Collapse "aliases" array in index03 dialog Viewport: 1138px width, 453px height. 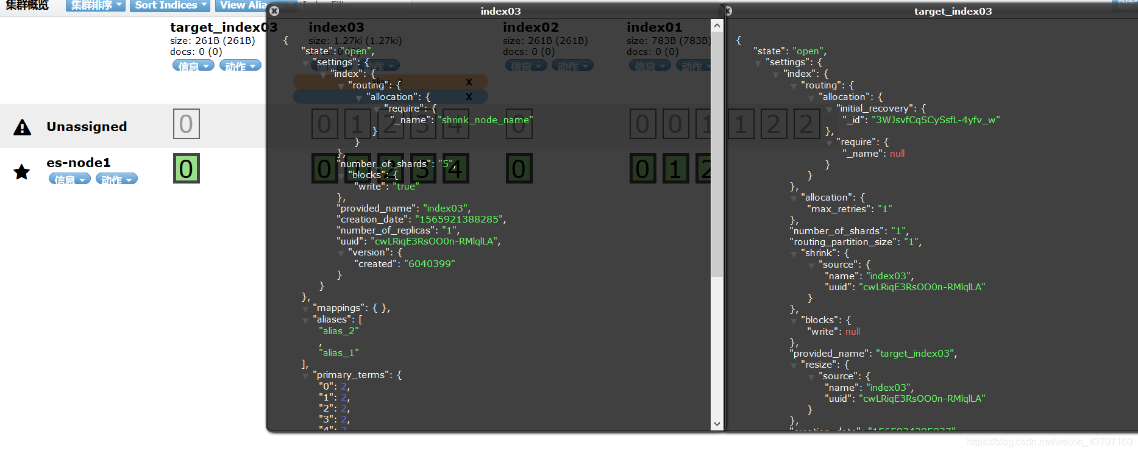click(x=306, y=320)
